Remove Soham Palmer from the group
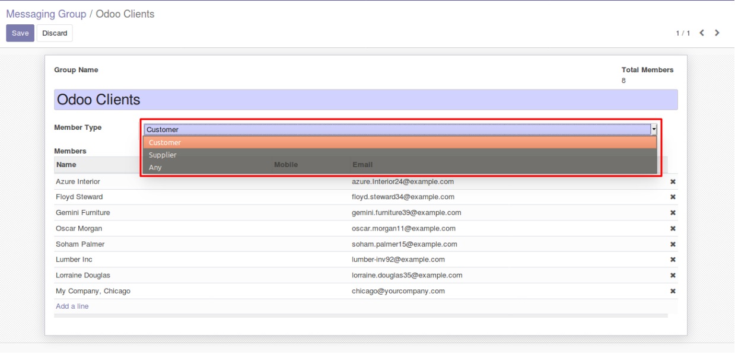This screenshot has height=358, width=735. 673,244
